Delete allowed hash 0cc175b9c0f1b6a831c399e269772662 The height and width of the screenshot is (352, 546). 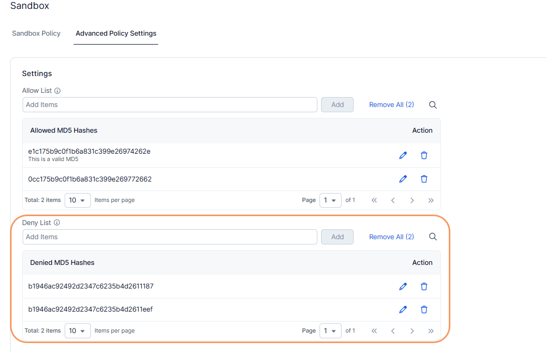click(x=424, y=179)
